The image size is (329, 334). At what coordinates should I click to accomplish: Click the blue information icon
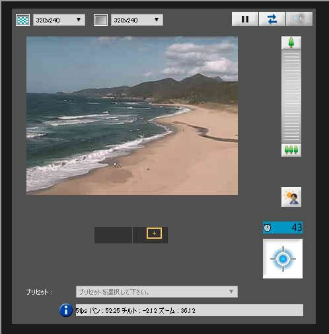click(x=66, y=310)
